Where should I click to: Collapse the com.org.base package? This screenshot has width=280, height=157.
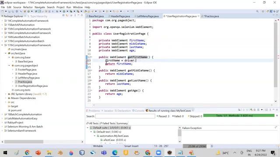coord(9,57)
